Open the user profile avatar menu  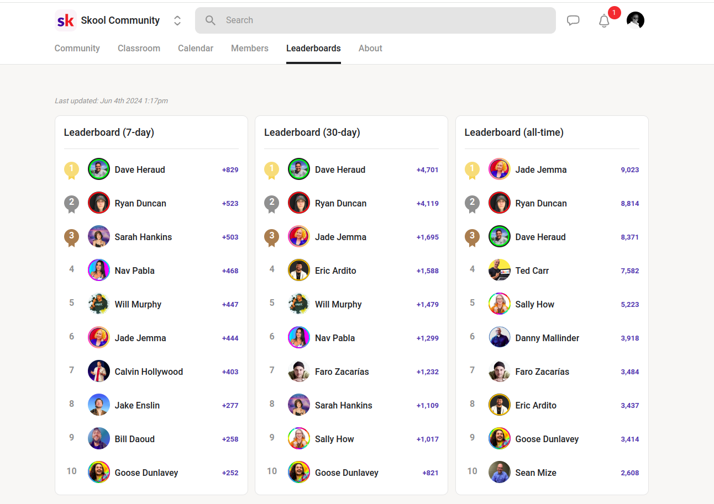[636, 20]
